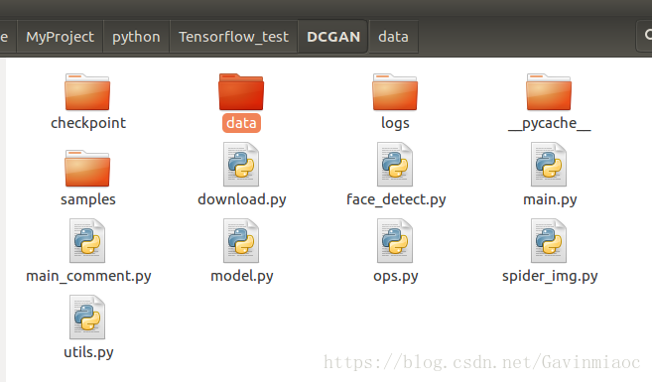Select the spider_img.py Python file icon

(549, 241)
